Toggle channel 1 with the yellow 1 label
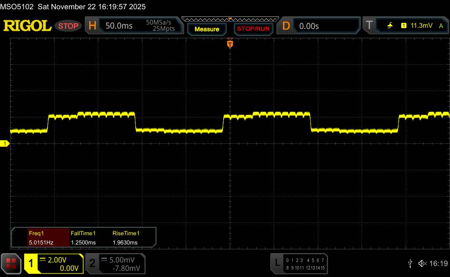The height and width of the screenshot is (277, 450). pos(31,263)
